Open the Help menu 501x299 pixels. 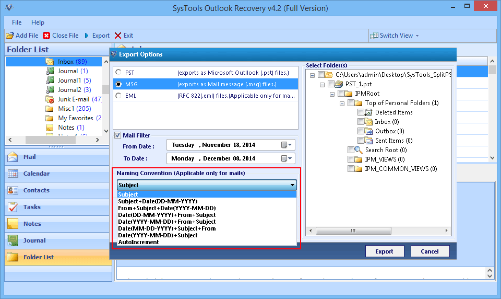[38, 22]
